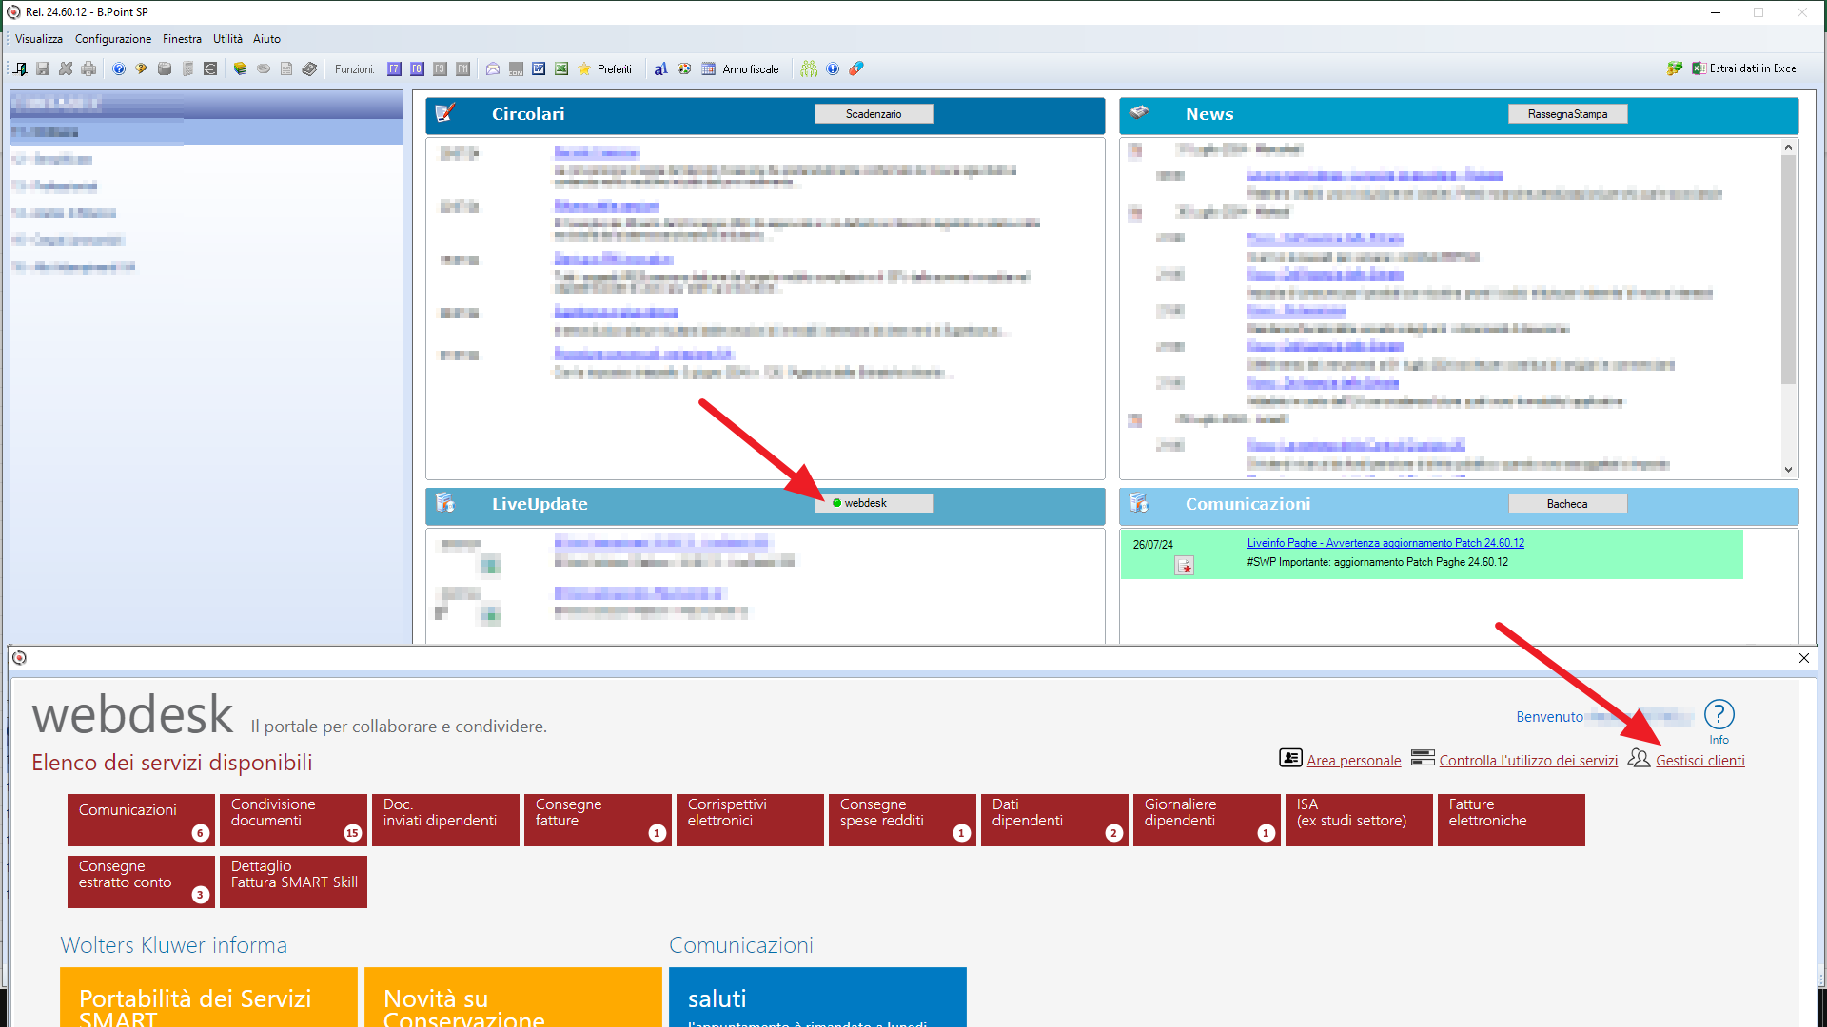Open Preferiti favorites star
Screen dimensions: 1827x1027
(605, 68)
